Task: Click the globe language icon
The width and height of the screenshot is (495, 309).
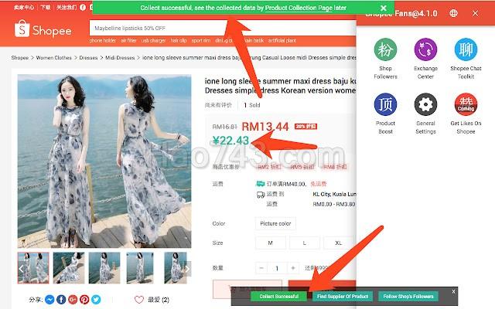Action: click(x=453, y=13)
